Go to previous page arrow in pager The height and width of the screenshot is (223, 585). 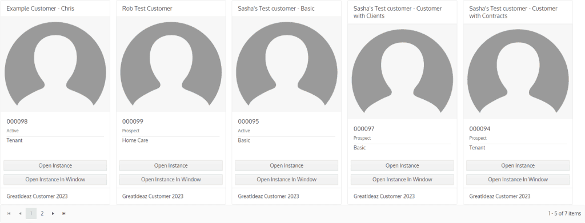(20, 214)
